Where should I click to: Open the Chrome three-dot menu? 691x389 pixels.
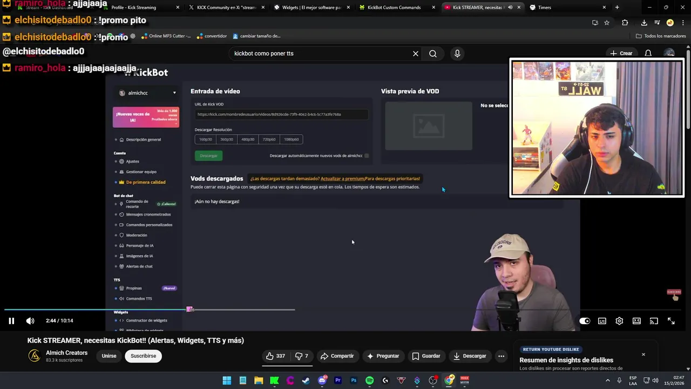tap(683, 23)
